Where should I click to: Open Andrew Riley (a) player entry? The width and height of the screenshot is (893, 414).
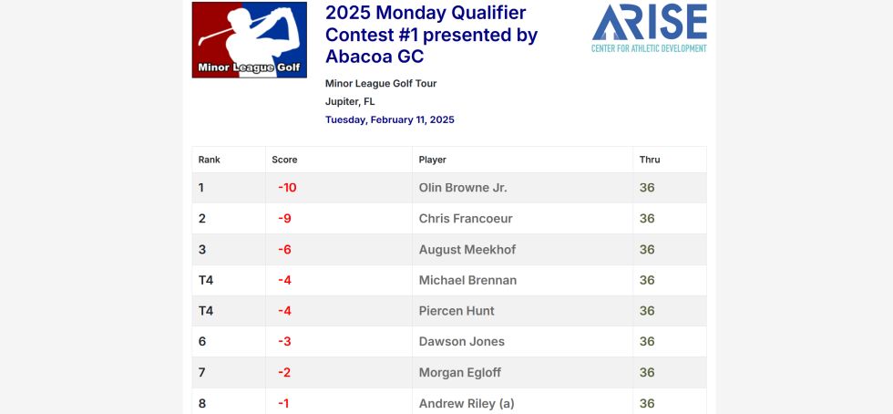[467, 403]
